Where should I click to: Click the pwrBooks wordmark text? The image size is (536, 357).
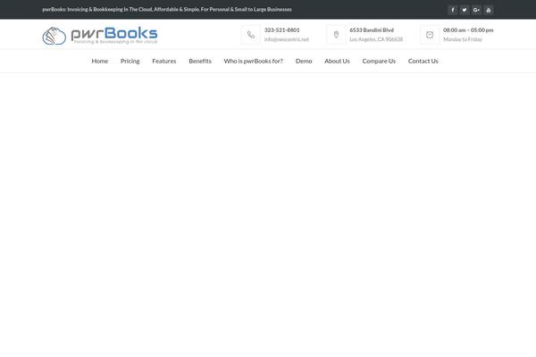114,34
